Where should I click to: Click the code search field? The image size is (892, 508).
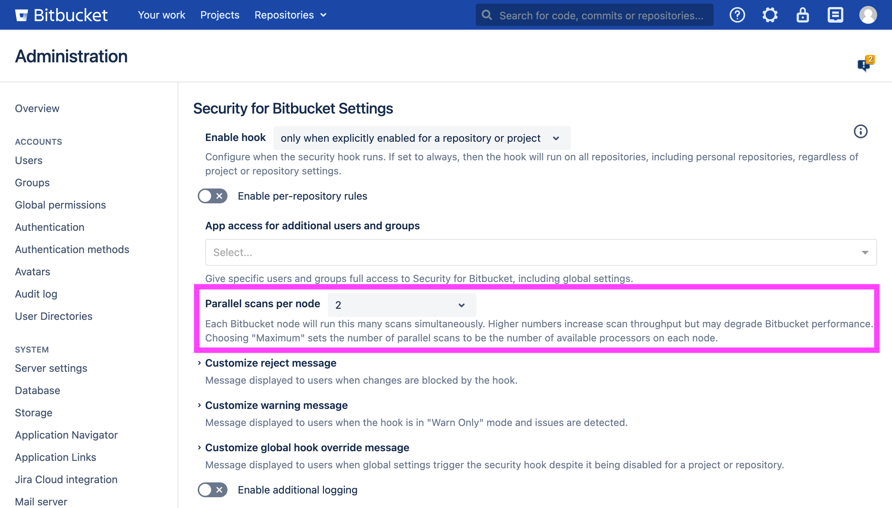click(601, 15)
